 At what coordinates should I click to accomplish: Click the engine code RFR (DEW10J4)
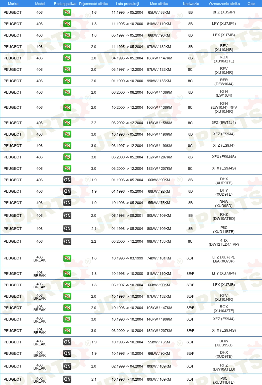click(x=224, y=82)
